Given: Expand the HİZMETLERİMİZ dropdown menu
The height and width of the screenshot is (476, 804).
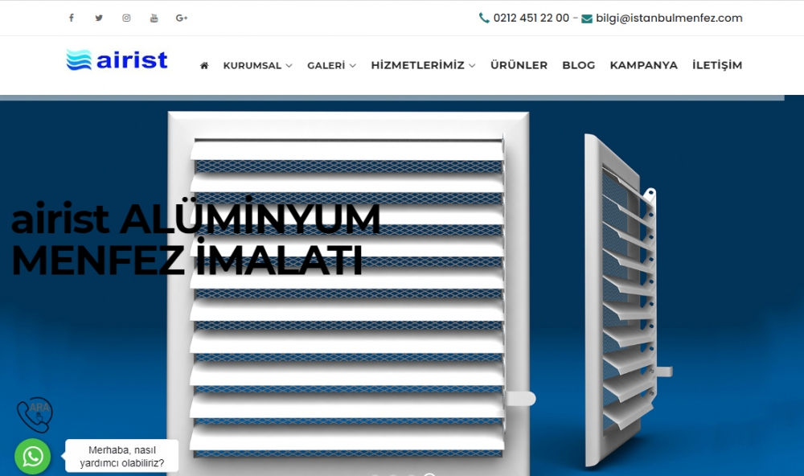Looking at the screenshot, I should (423, 65).
